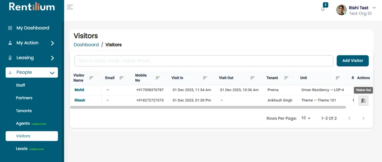Click the Rentilium logo

pos(32,6)
